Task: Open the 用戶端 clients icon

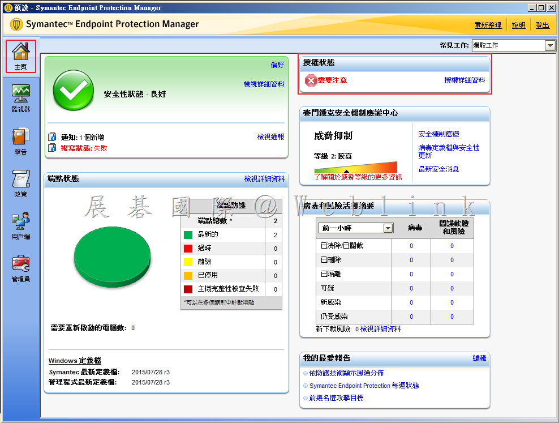Action: [20, 222]
